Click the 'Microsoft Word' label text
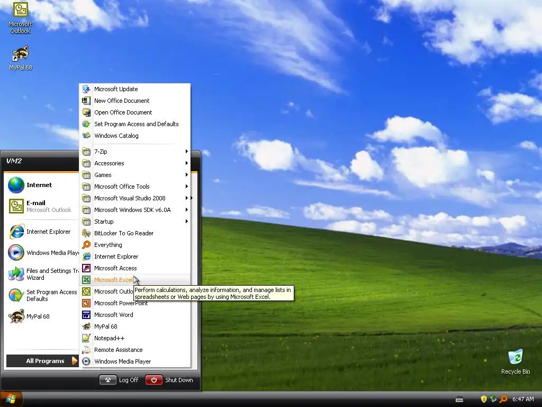The image size is (542, 407). tap(114, 315)
